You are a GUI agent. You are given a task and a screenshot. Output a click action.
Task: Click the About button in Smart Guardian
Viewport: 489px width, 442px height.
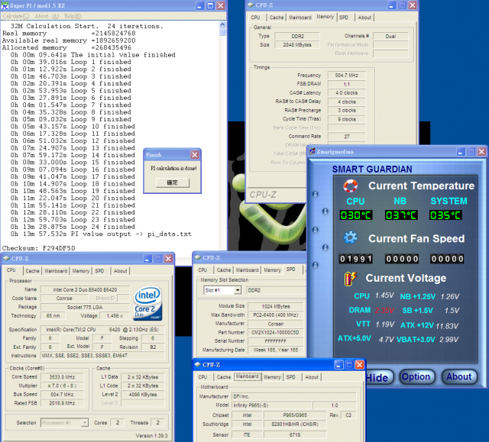point(458,377)
